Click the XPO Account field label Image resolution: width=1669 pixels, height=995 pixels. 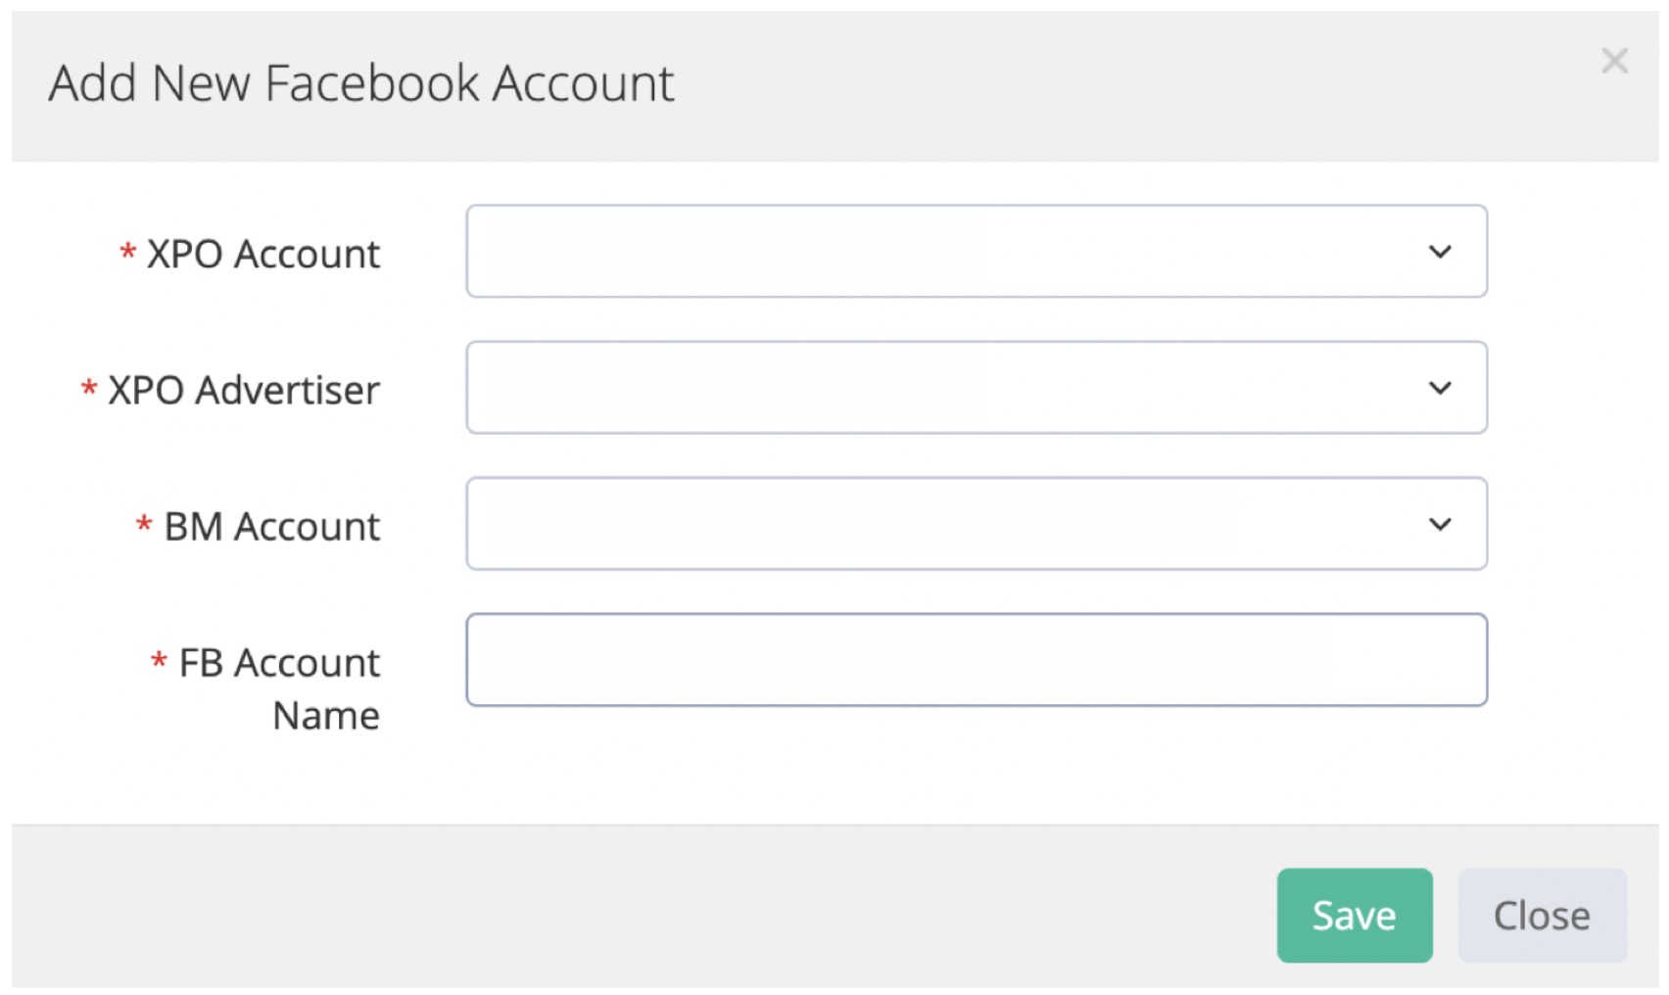(x=262, y=255)
